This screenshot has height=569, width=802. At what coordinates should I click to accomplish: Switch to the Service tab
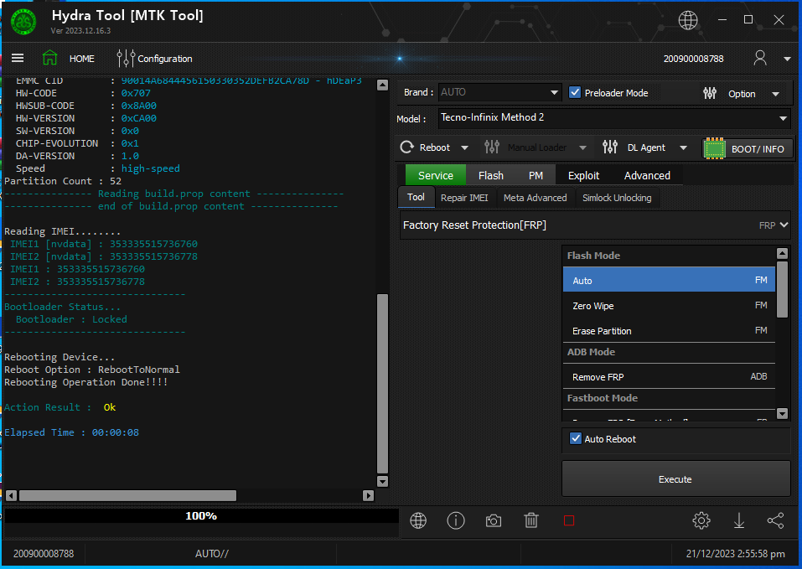(x=436, y=175)
